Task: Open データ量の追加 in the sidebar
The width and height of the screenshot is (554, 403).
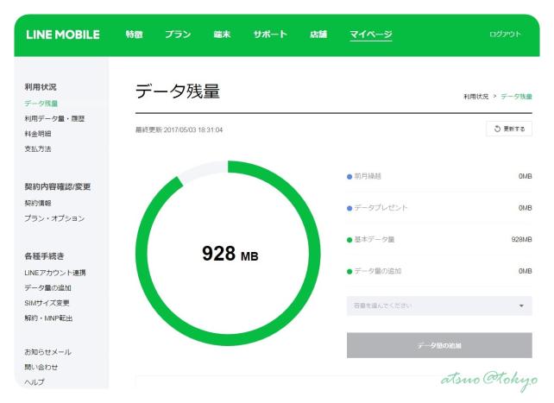Action: pos(47,288)
